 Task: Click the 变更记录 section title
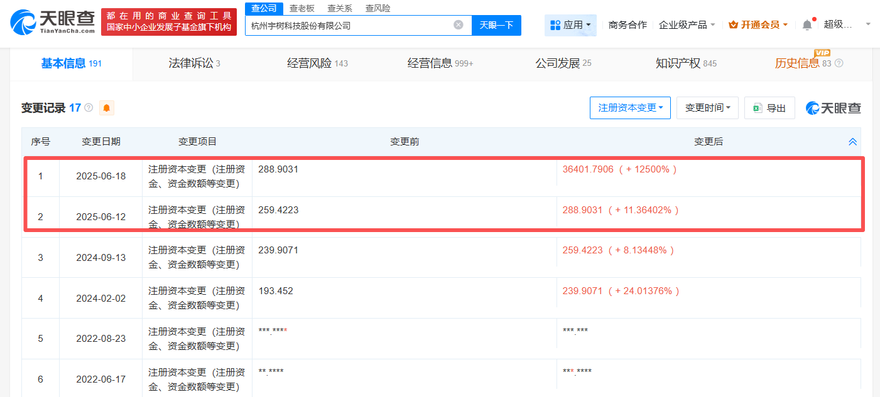pos(43,108)
